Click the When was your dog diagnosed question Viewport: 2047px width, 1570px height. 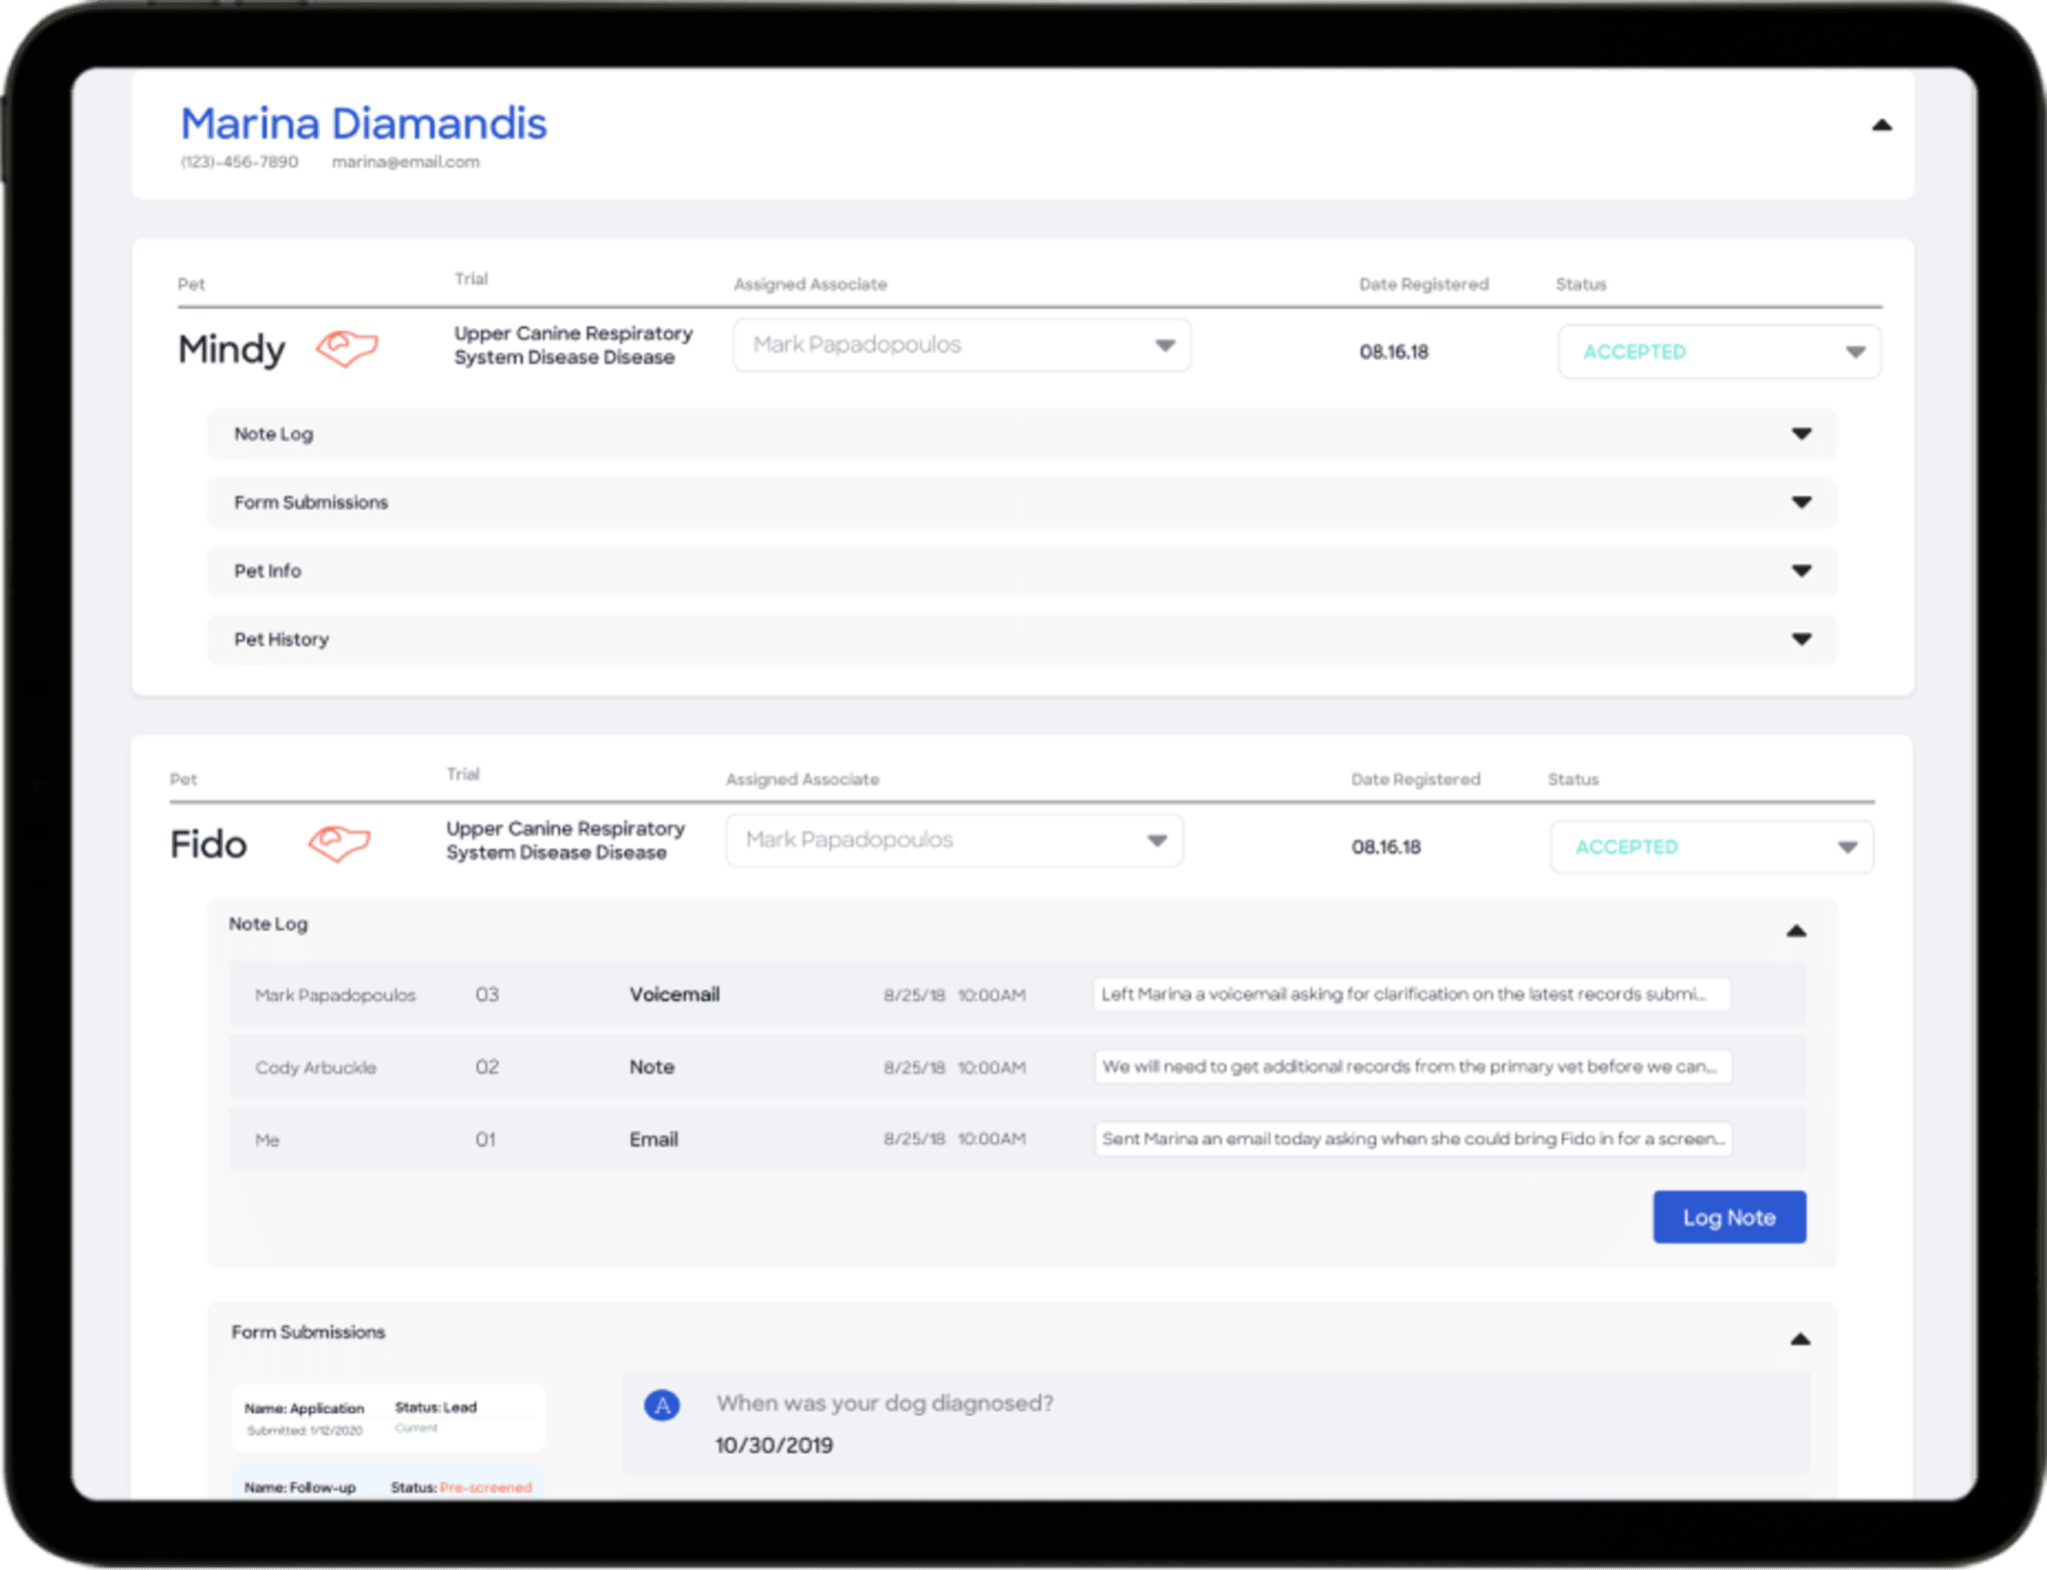tap(885, 1403)
